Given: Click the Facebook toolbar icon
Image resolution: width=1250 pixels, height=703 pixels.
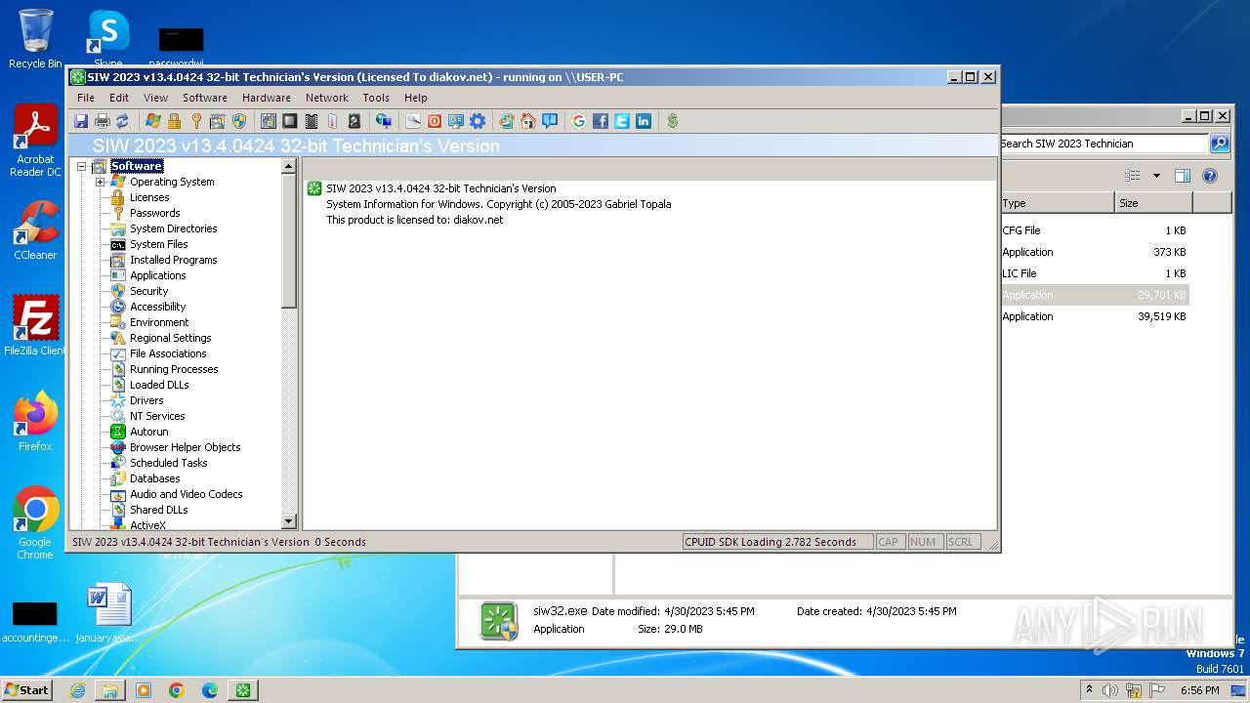Looking at the screenshot, I should [x=601, y=121].
